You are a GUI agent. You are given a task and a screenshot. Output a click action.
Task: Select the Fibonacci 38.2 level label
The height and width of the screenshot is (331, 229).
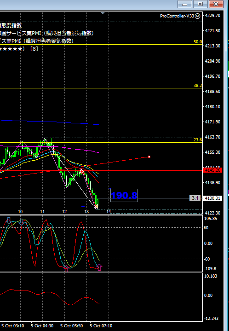(198, 86)
